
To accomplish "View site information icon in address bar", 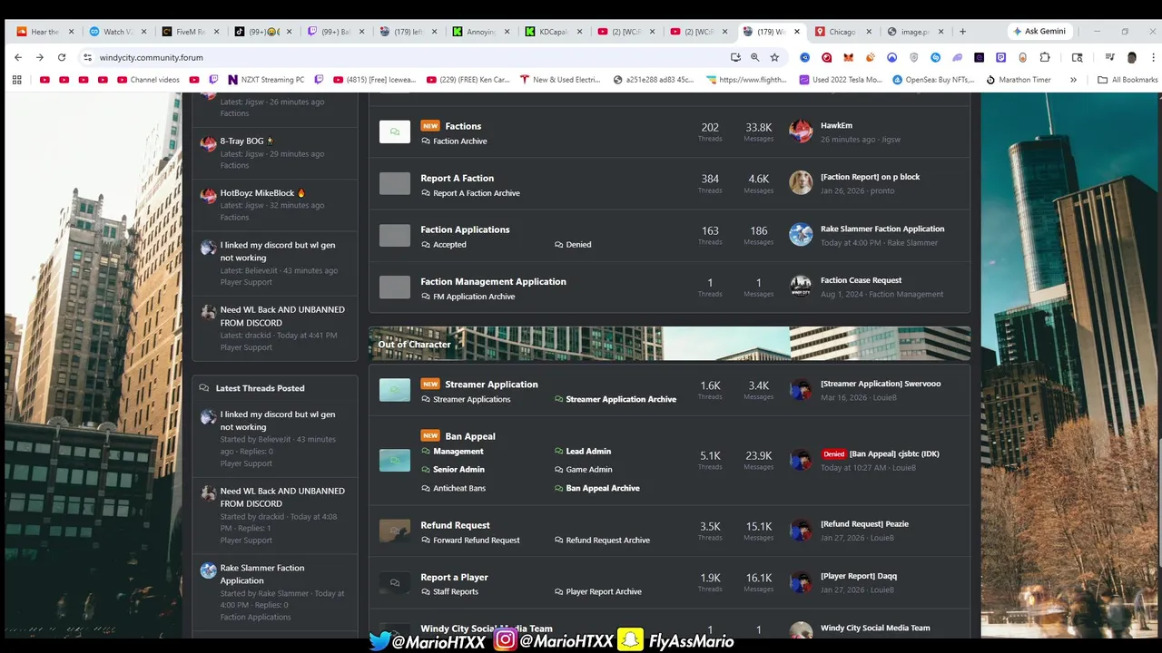I will pyautogui.click(x=87, y=57).
